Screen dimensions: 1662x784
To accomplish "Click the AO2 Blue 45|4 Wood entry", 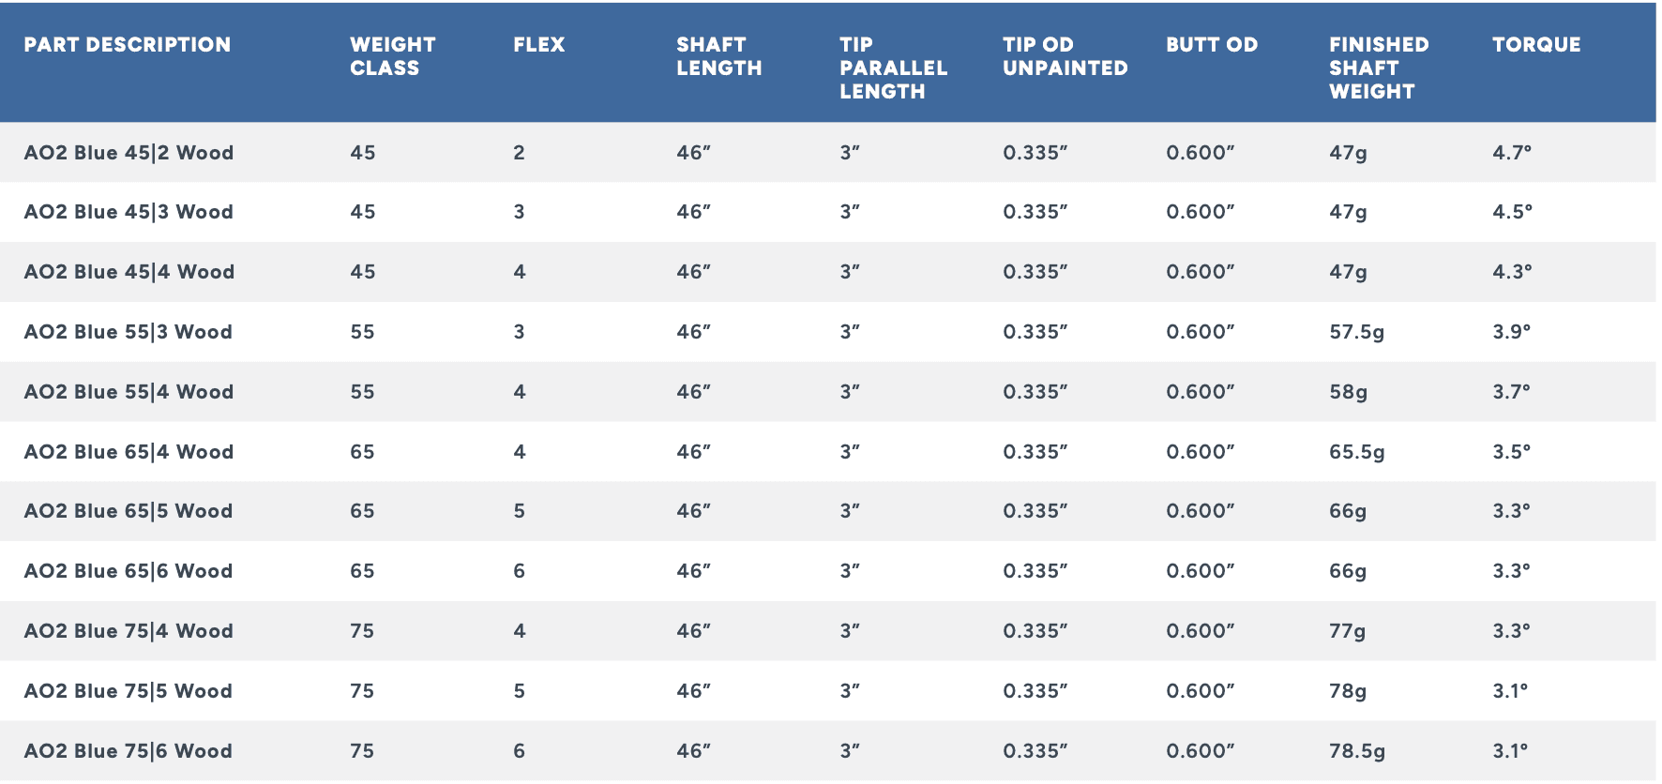I will click(128, 272).
